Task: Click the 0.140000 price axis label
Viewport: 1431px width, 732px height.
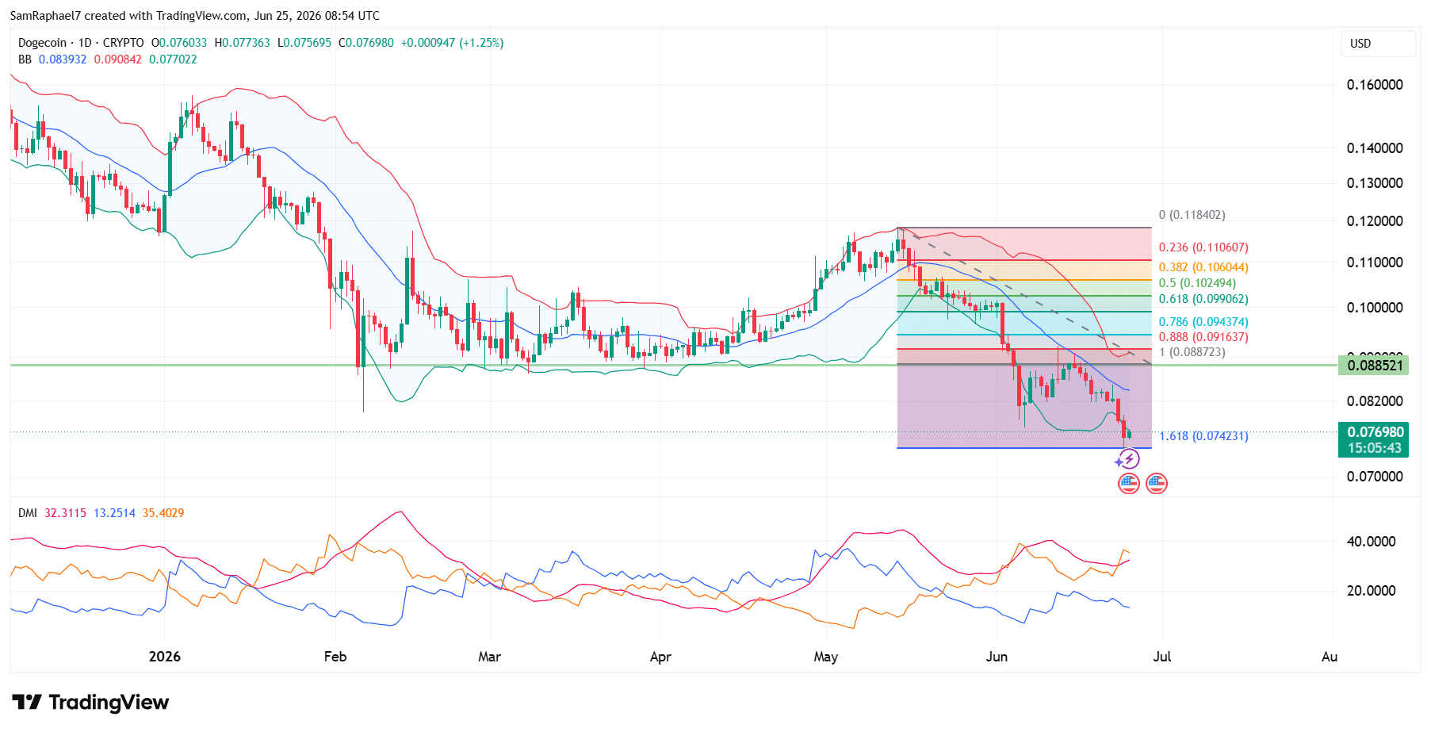Action: click(1375, 148)
